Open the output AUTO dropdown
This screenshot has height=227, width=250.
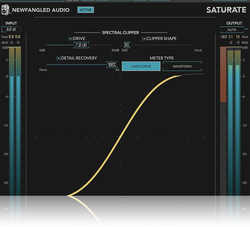[x=232, y=30]
